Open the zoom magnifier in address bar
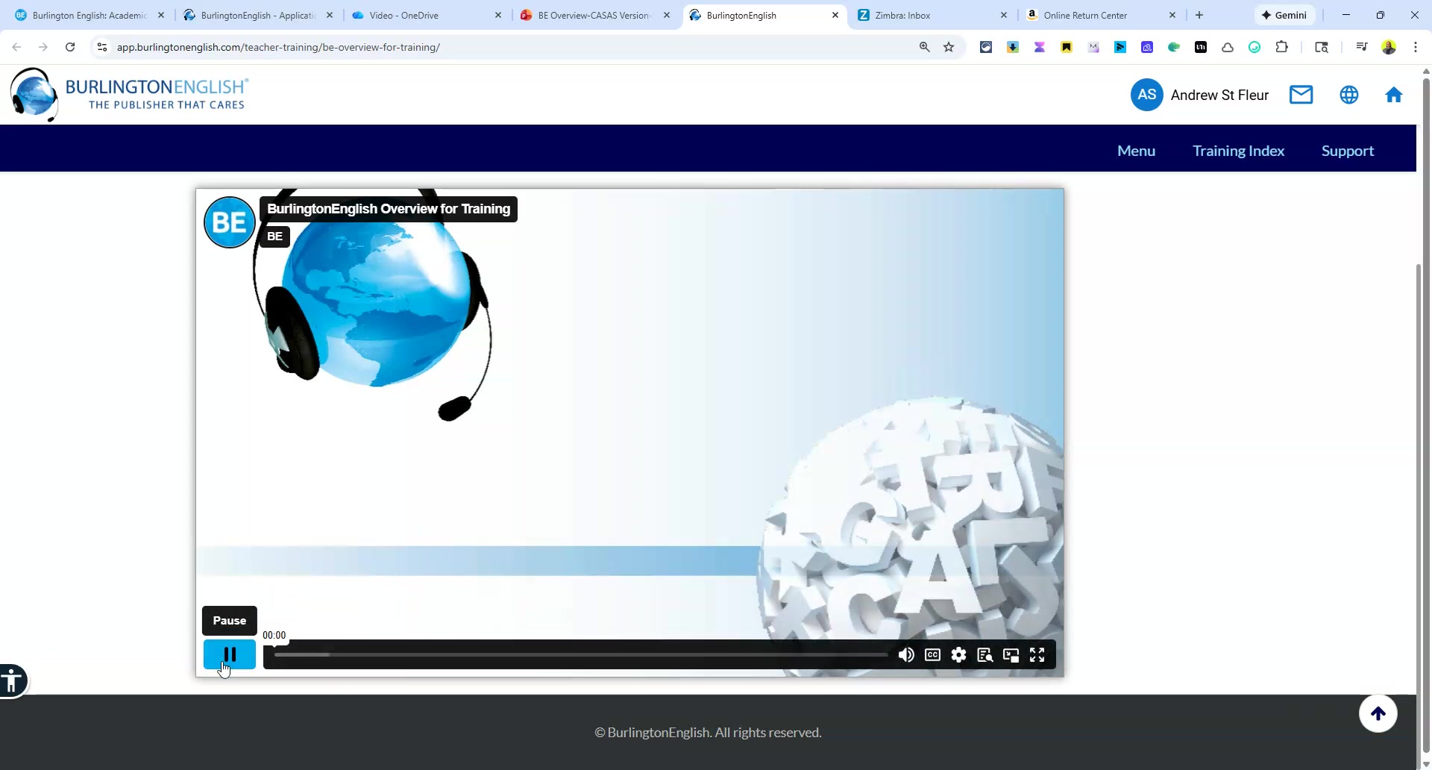This screenshot has height=770, width=1432. pyautogui.click(x=925, y=47)
